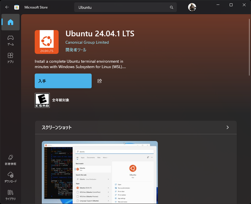Click the Ubuntu 24.04 LTS app logo
Image resolution: width=251 pixels, height=204 pixels.
point(47,42)
